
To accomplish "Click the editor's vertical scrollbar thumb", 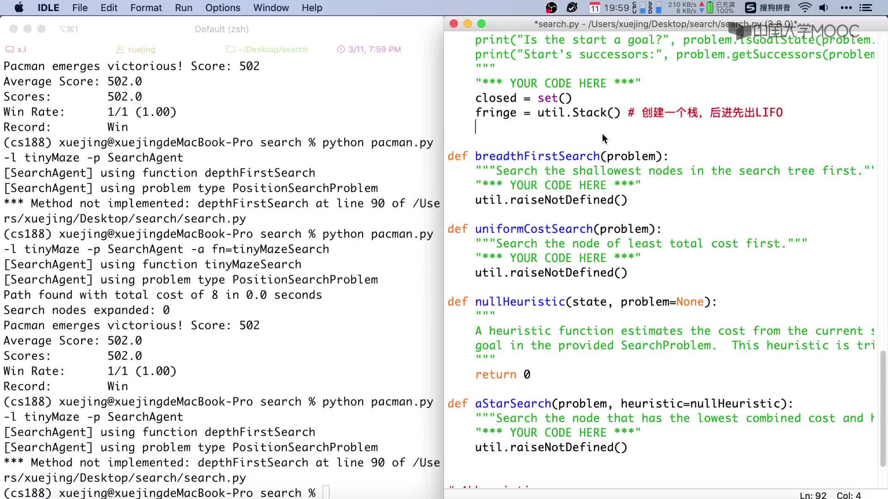I will [x=883, y=409].
